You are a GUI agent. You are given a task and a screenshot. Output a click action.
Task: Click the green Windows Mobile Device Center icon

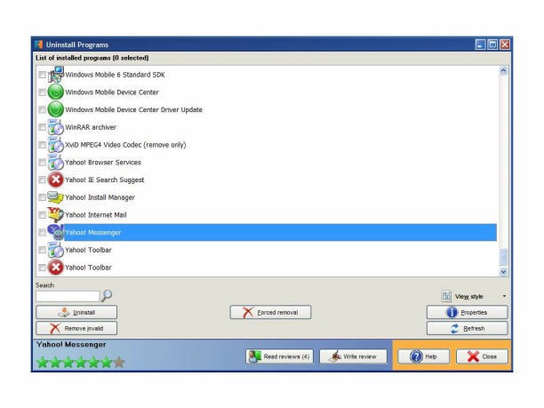[55, 92]
